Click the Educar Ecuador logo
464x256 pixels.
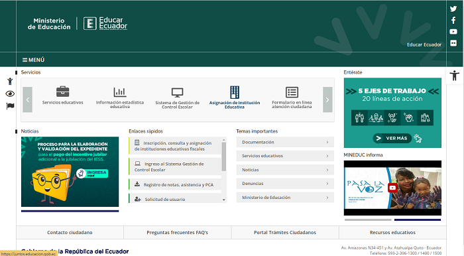[105, 23]
